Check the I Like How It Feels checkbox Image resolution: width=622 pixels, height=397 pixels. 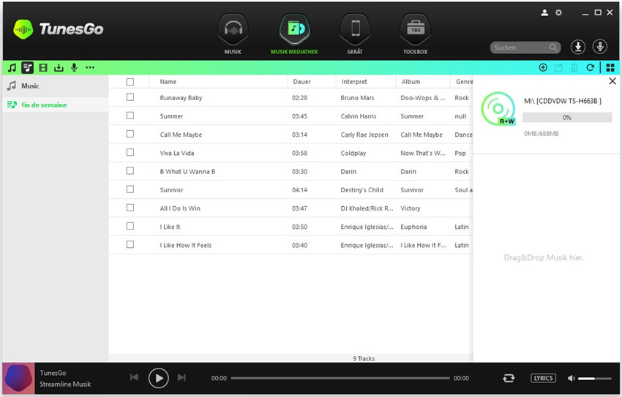point(130,244)
